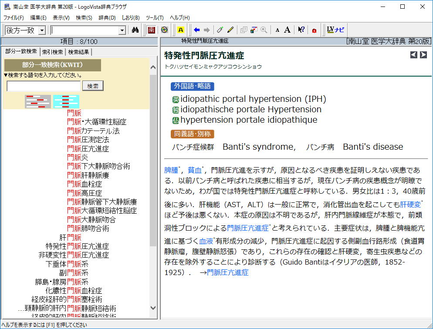This screenshot has height=329, width=433.
Task: Go to next entry with right arrow
Action: pyautogui.click(x=423, y=55)
